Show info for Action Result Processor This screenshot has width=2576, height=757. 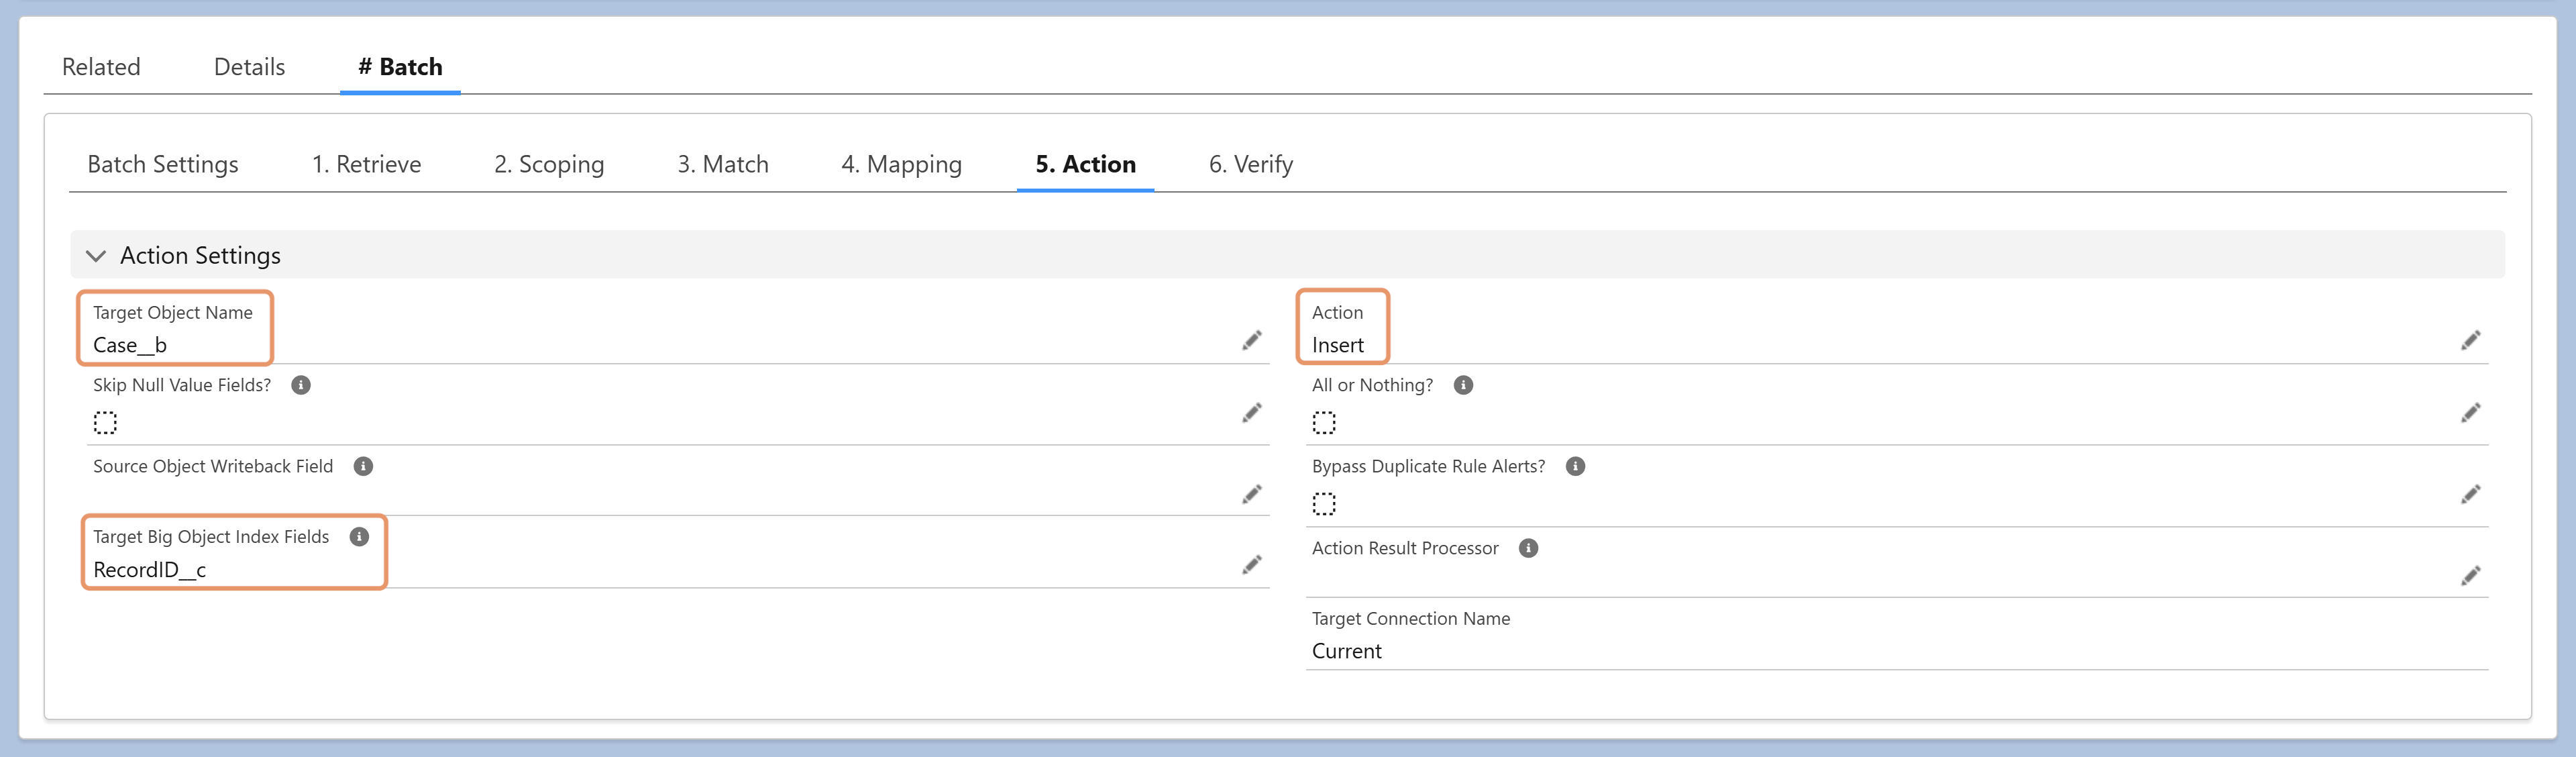tap(1528, 548)
